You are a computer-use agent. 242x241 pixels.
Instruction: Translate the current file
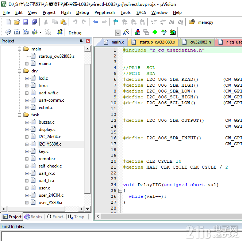pos(8,32)
